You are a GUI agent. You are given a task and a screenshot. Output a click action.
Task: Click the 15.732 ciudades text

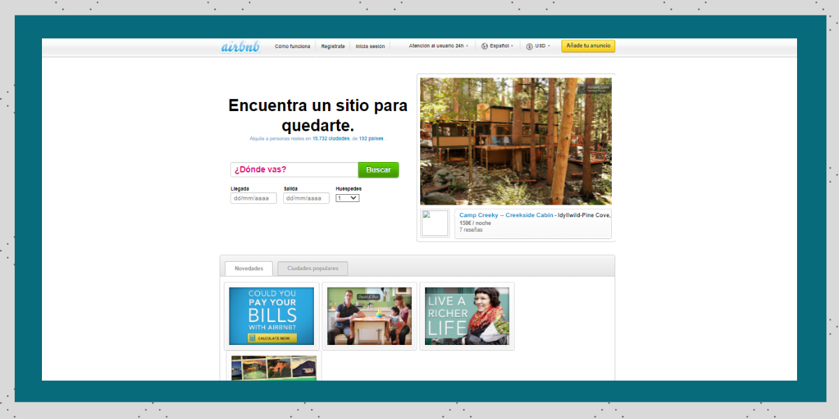pyautogui.click(x=331, y=139)
